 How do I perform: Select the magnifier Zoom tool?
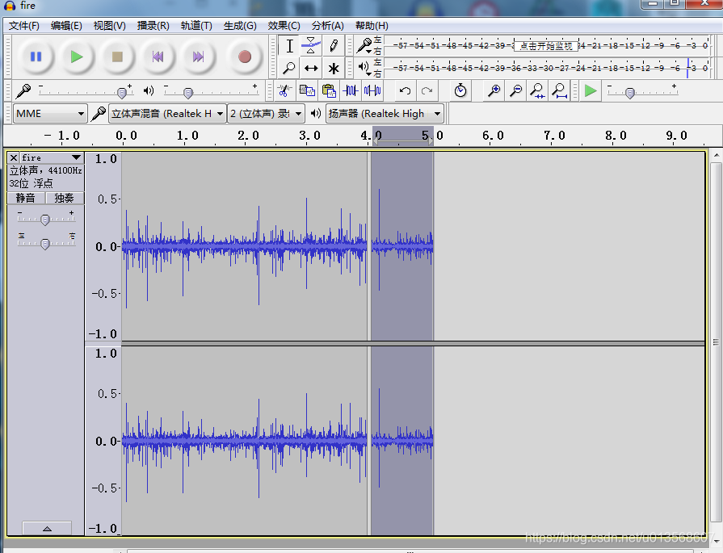(x=289, y=68)
